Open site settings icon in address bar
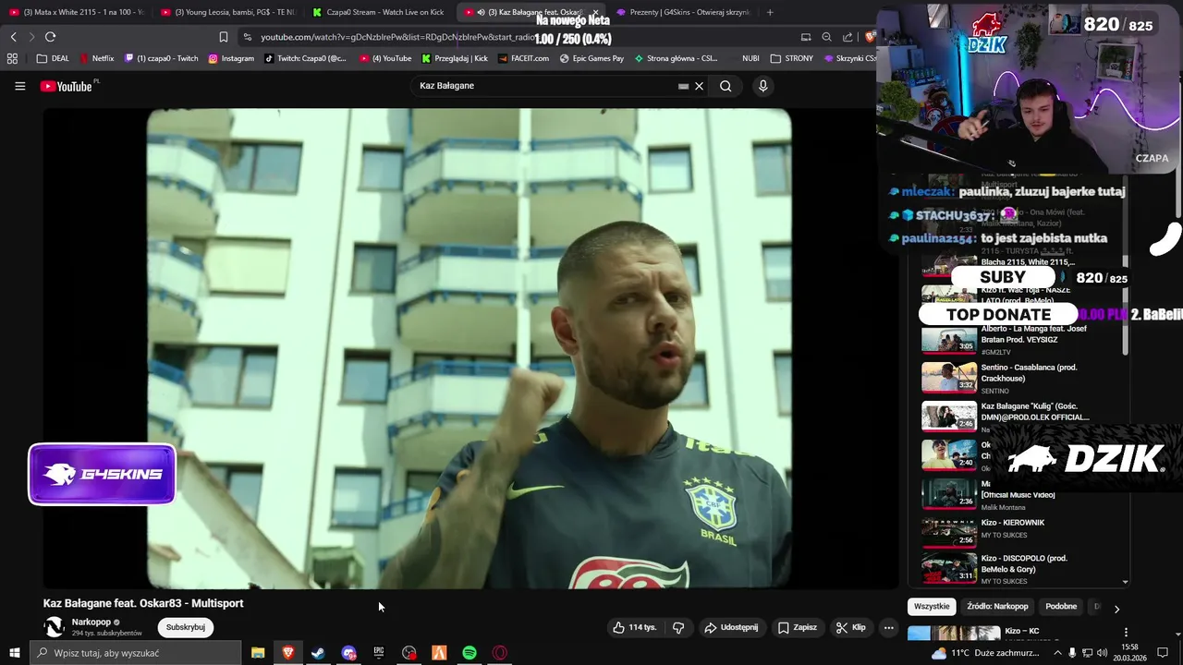Image resolution: width=1183 pixels, height=665 pixels. [x=247, y=37]
